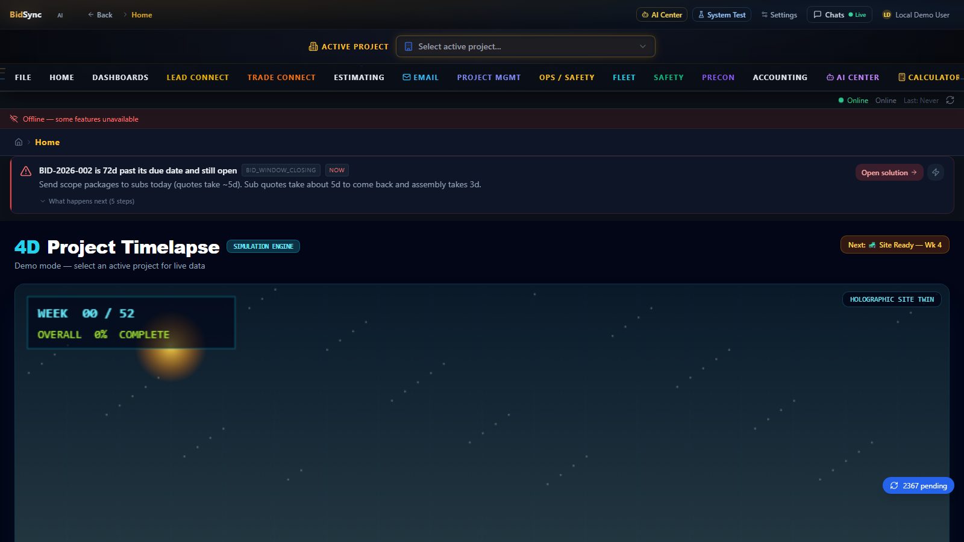The width and height of the screenshot is (964, 542).
Task: Open the Local Demo User profile
Action: coord(916,14)
